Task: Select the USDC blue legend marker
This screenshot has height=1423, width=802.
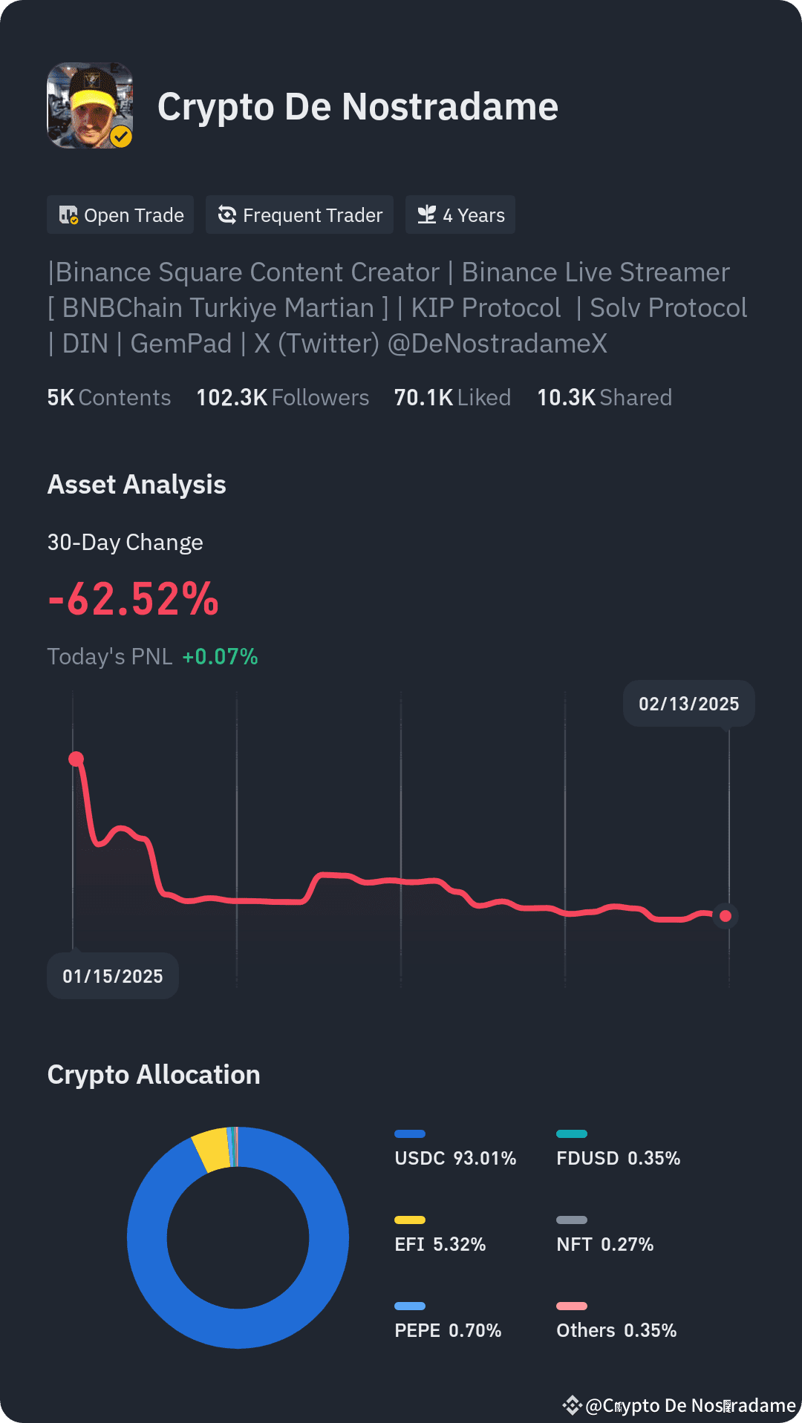Action: click(409, 1134)
